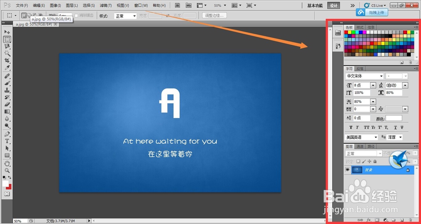Select the Lasso tool
Screen dimensions: 421x224
tap(7, 46)
